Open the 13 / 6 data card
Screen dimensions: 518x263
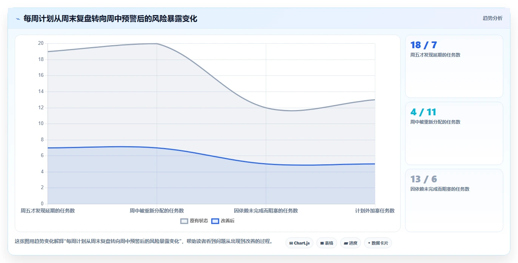click(x=454, y=200)
